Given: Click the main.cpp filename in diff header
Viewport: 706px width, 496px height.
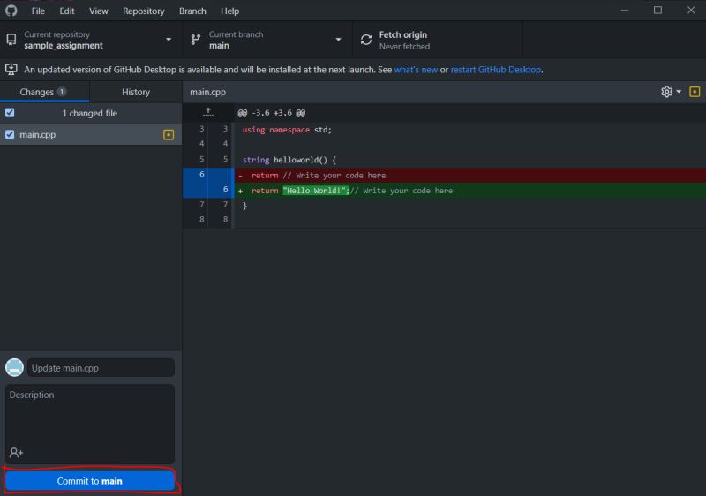Looking at the screenshot, I should (x=207, y=92).
